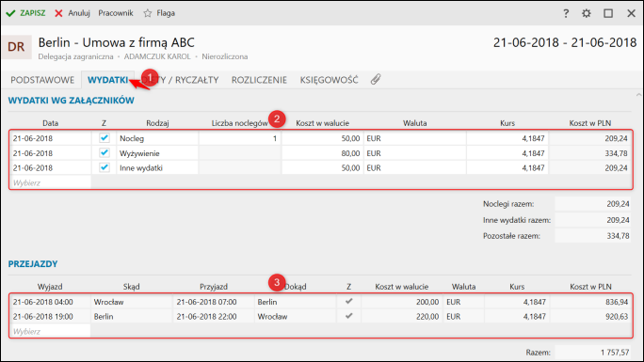Click the departure 21-06-2018 19:00 cell

[50, 317]
